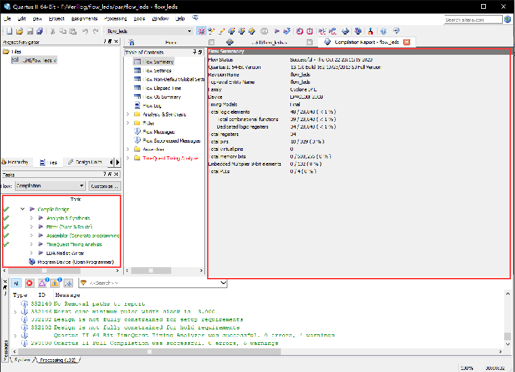Open the Tools menu

(x=139, y=19)
